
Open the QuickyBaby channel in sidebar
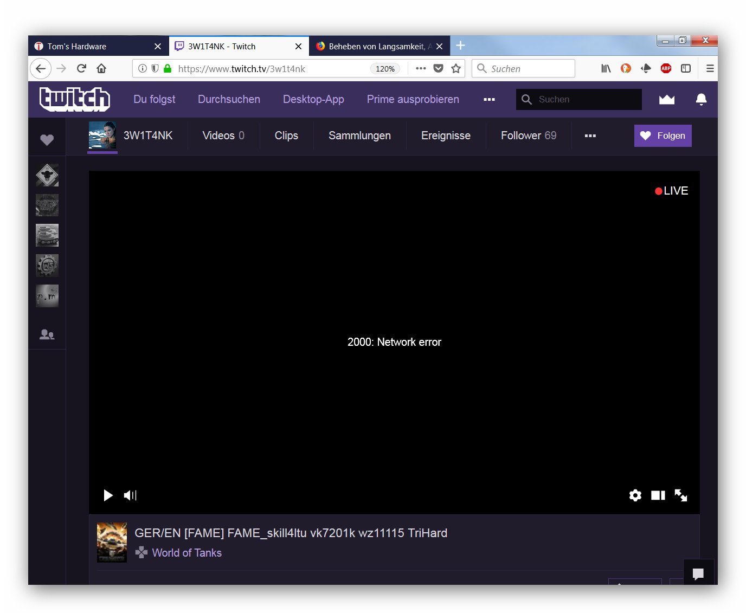47,205
